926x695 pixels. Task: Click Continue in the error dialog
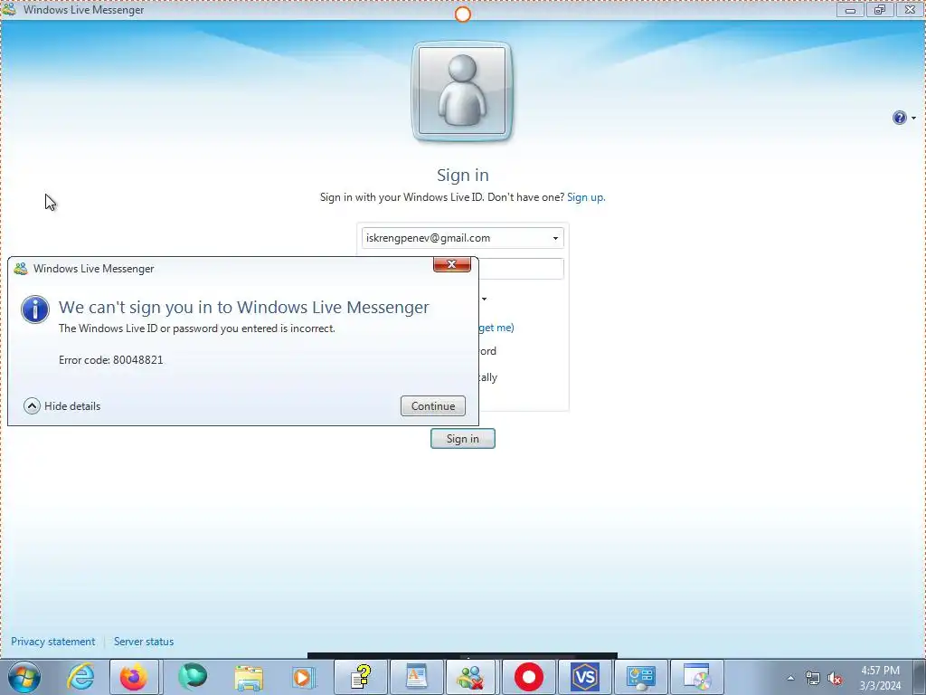433,406
